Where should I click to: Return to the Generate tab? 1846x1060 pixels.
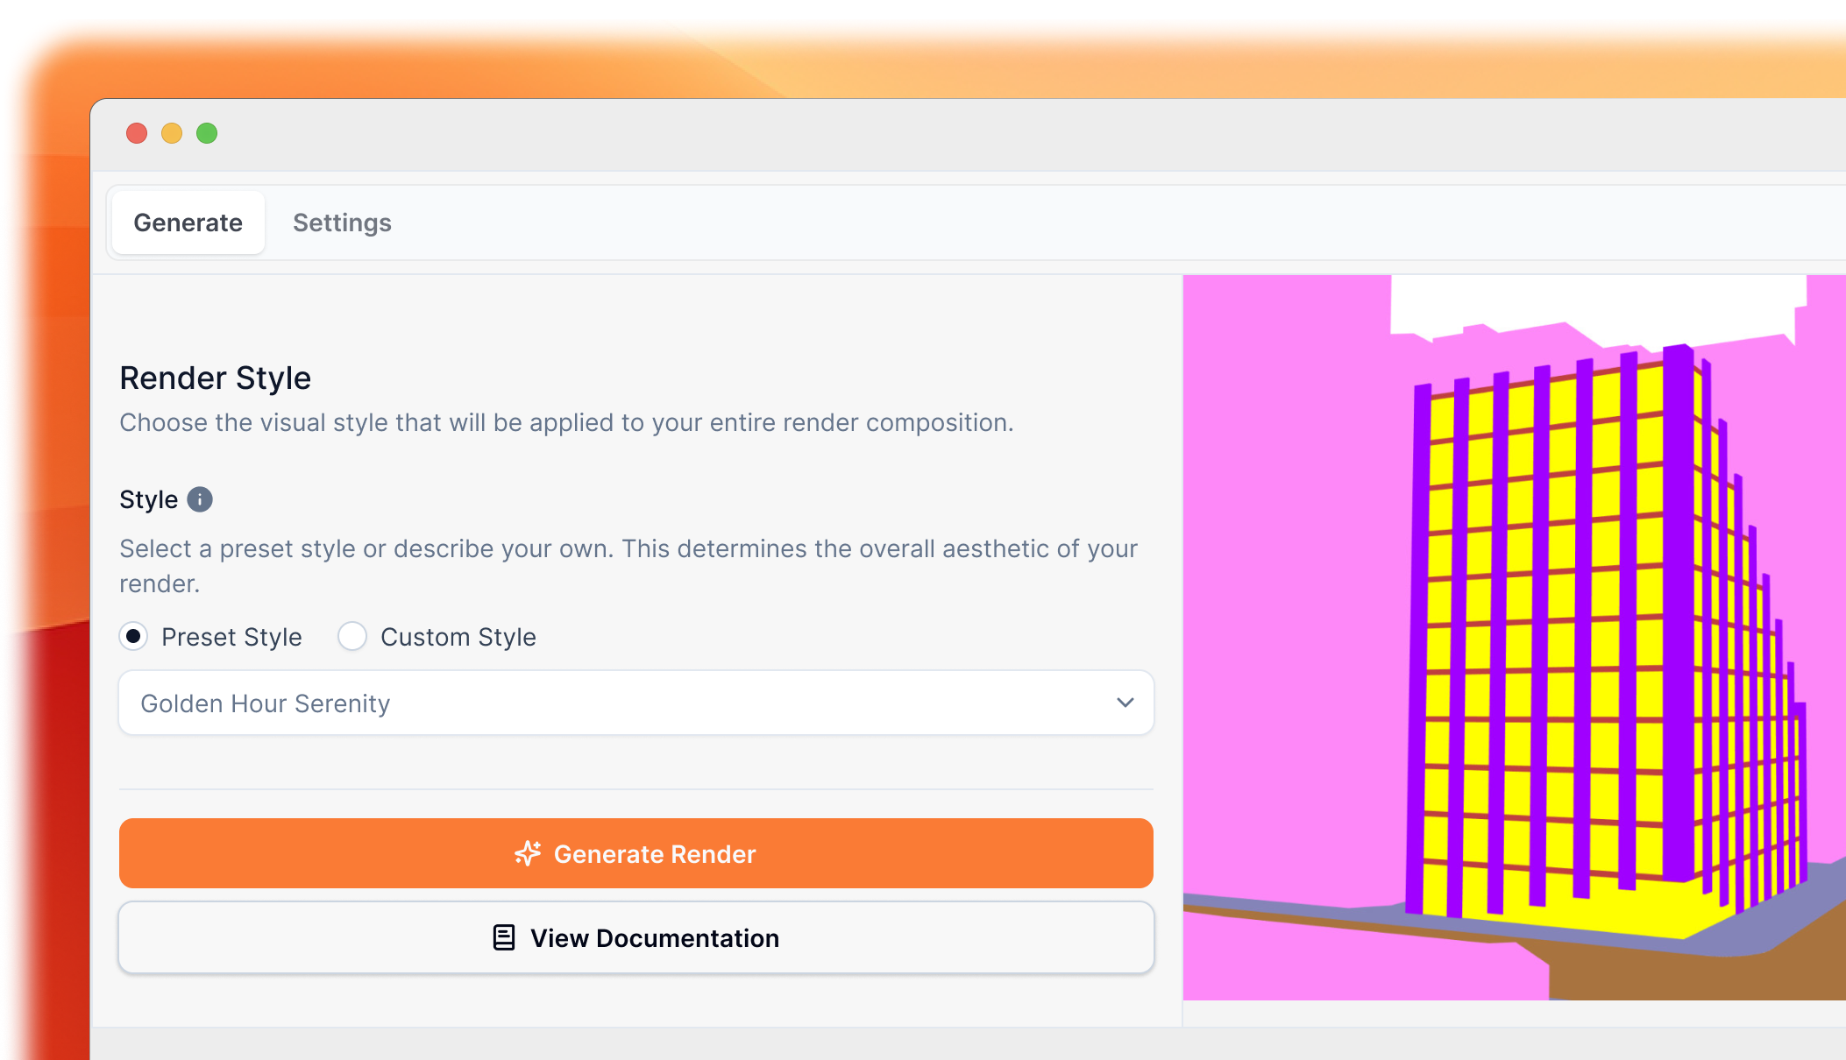pos(188,223)
